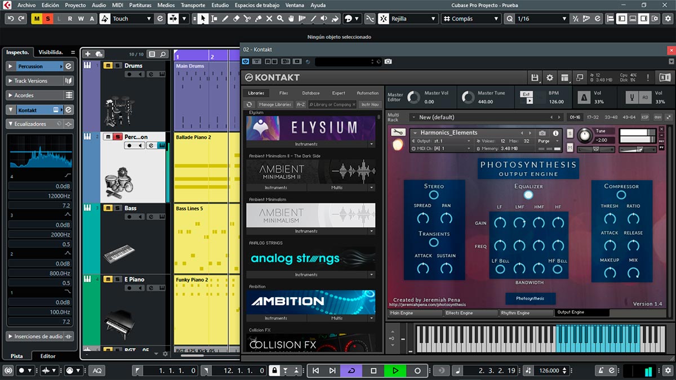Click the Manage Libraries button
Viewport: 676px width, 380px height.
(x=275, y=104)
